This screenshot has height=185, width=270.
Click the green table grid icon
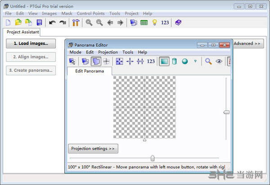[144, 22]
